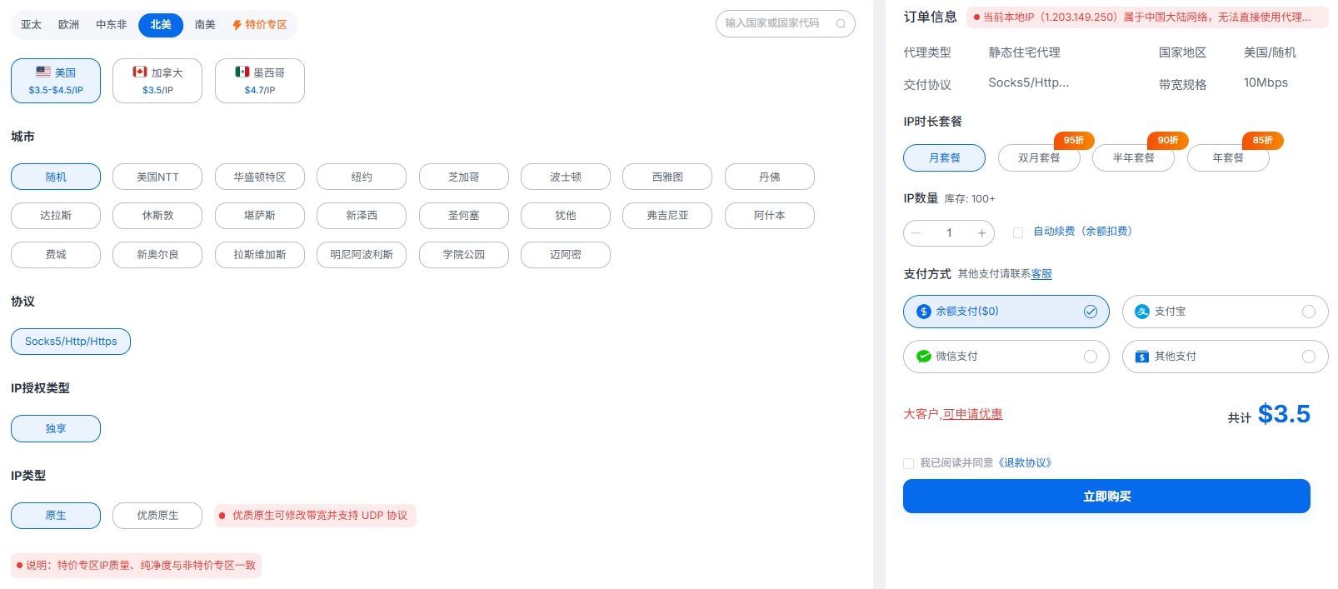
Task: Open the 中东非 region tab
Action: (112, 25)
